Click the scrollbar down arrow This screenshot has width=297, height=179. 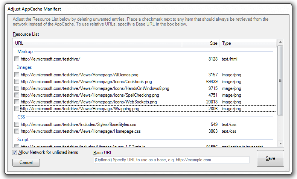280,143
